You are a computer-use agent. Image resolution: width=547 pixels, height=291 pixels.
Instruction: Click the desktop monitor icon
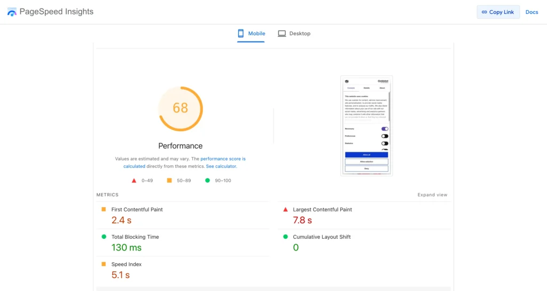click(x=282, y=34)
